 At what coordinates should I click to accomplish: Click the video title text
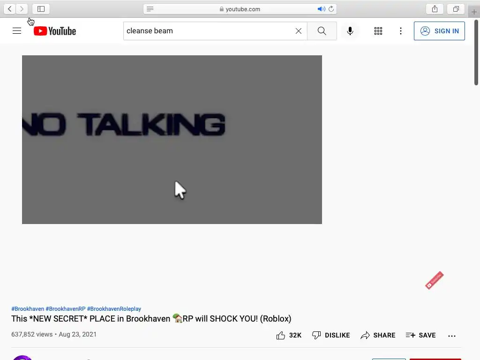click(151, 319)
